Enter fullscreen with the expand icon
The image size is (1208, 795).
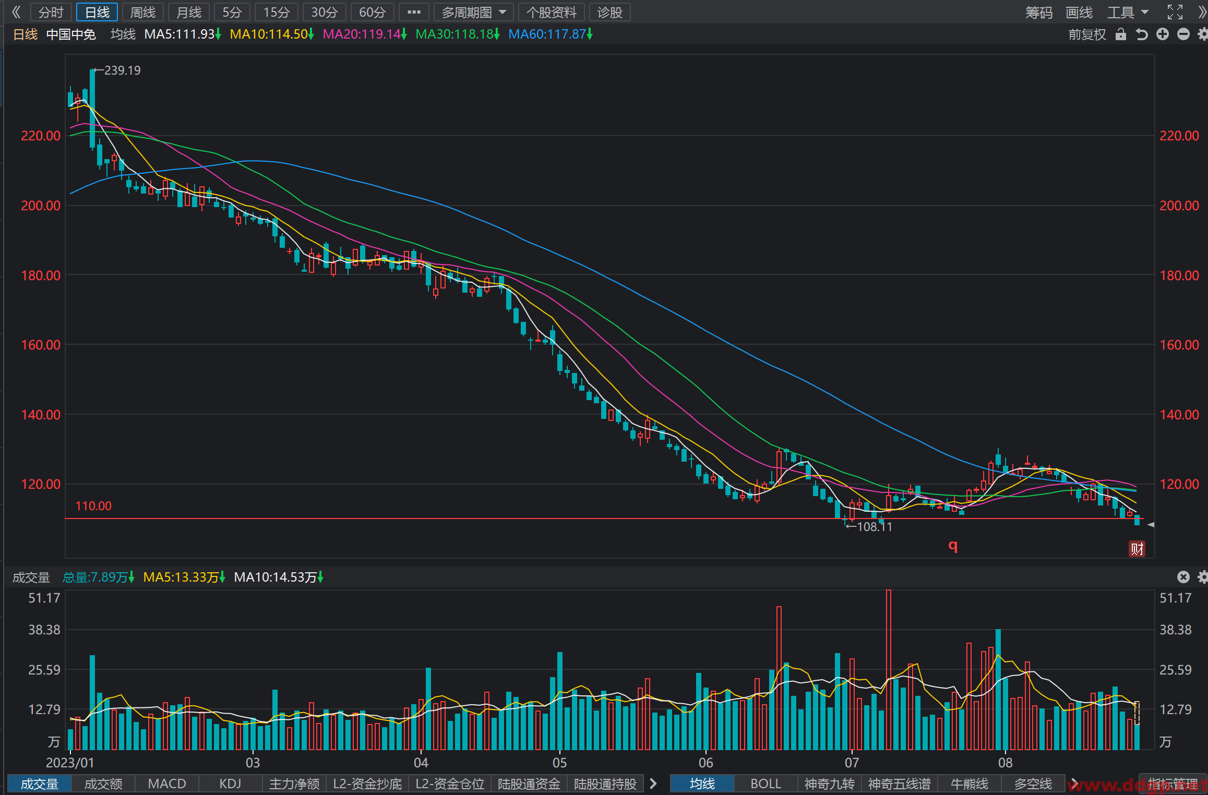[1175, 12]
